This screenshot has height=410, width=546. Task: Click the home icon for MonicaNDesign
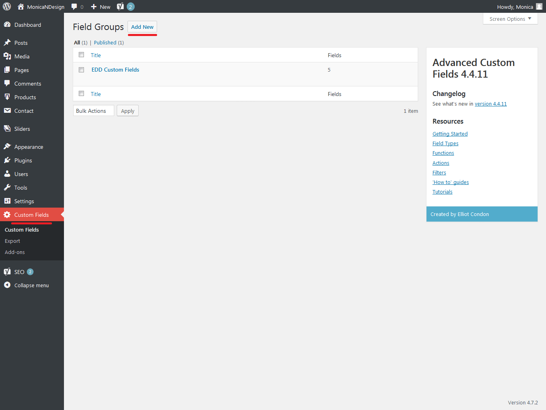(x=21, y=6)
